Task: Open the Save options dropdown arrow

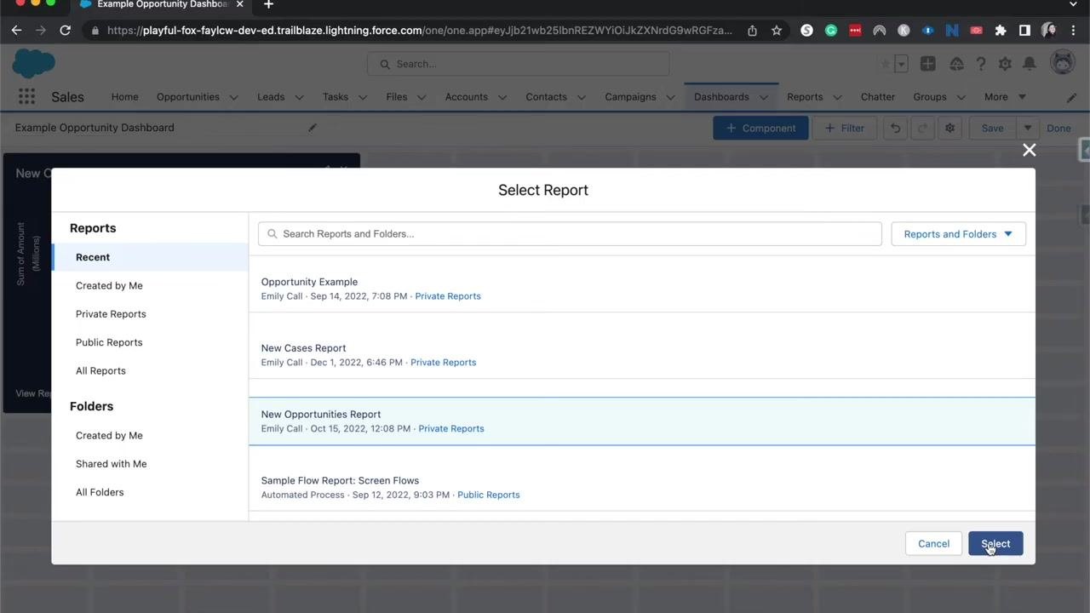Action: tap(1027, 128)
